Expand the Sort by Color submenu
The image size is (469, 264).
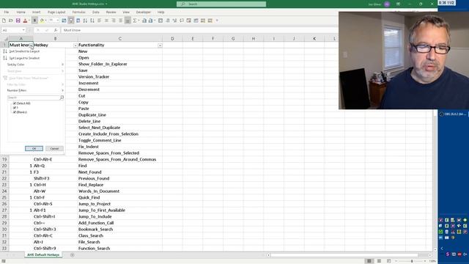click(35, 65)
